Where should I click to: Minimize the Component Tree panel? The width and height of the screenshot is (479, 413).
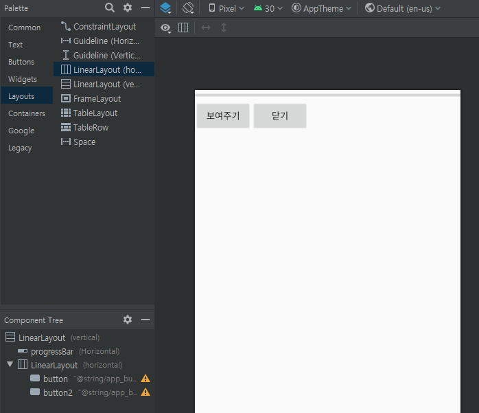pyautogui.click(x=145, y=320)
